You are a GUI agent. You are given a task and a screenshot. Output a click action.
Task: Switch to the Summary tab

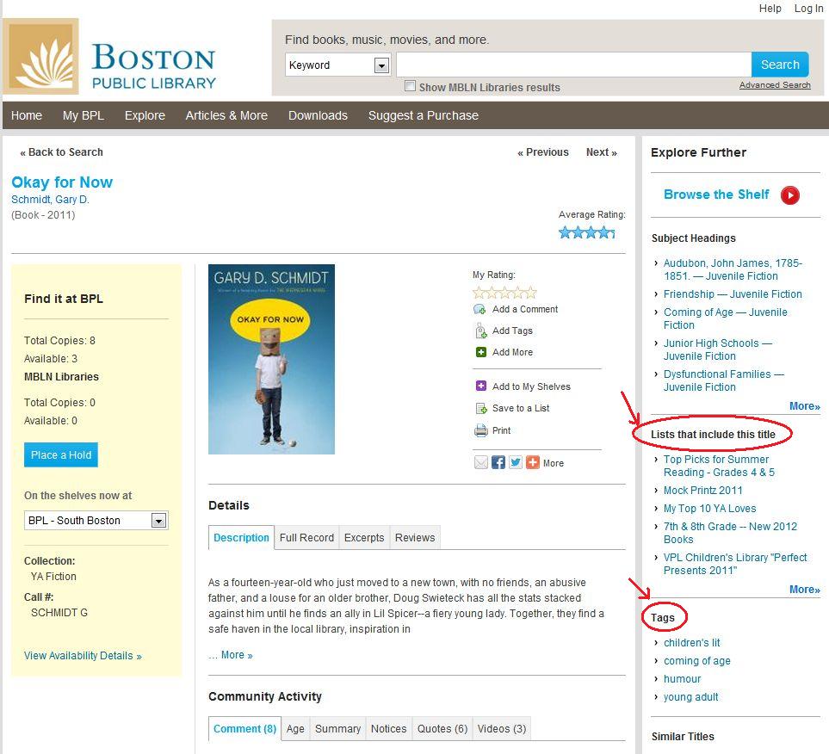[337, 729]
